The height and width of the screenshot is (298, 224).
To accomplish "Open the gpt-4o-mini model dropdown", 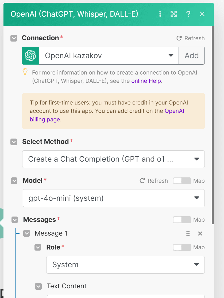I will (x=114, y=198).
